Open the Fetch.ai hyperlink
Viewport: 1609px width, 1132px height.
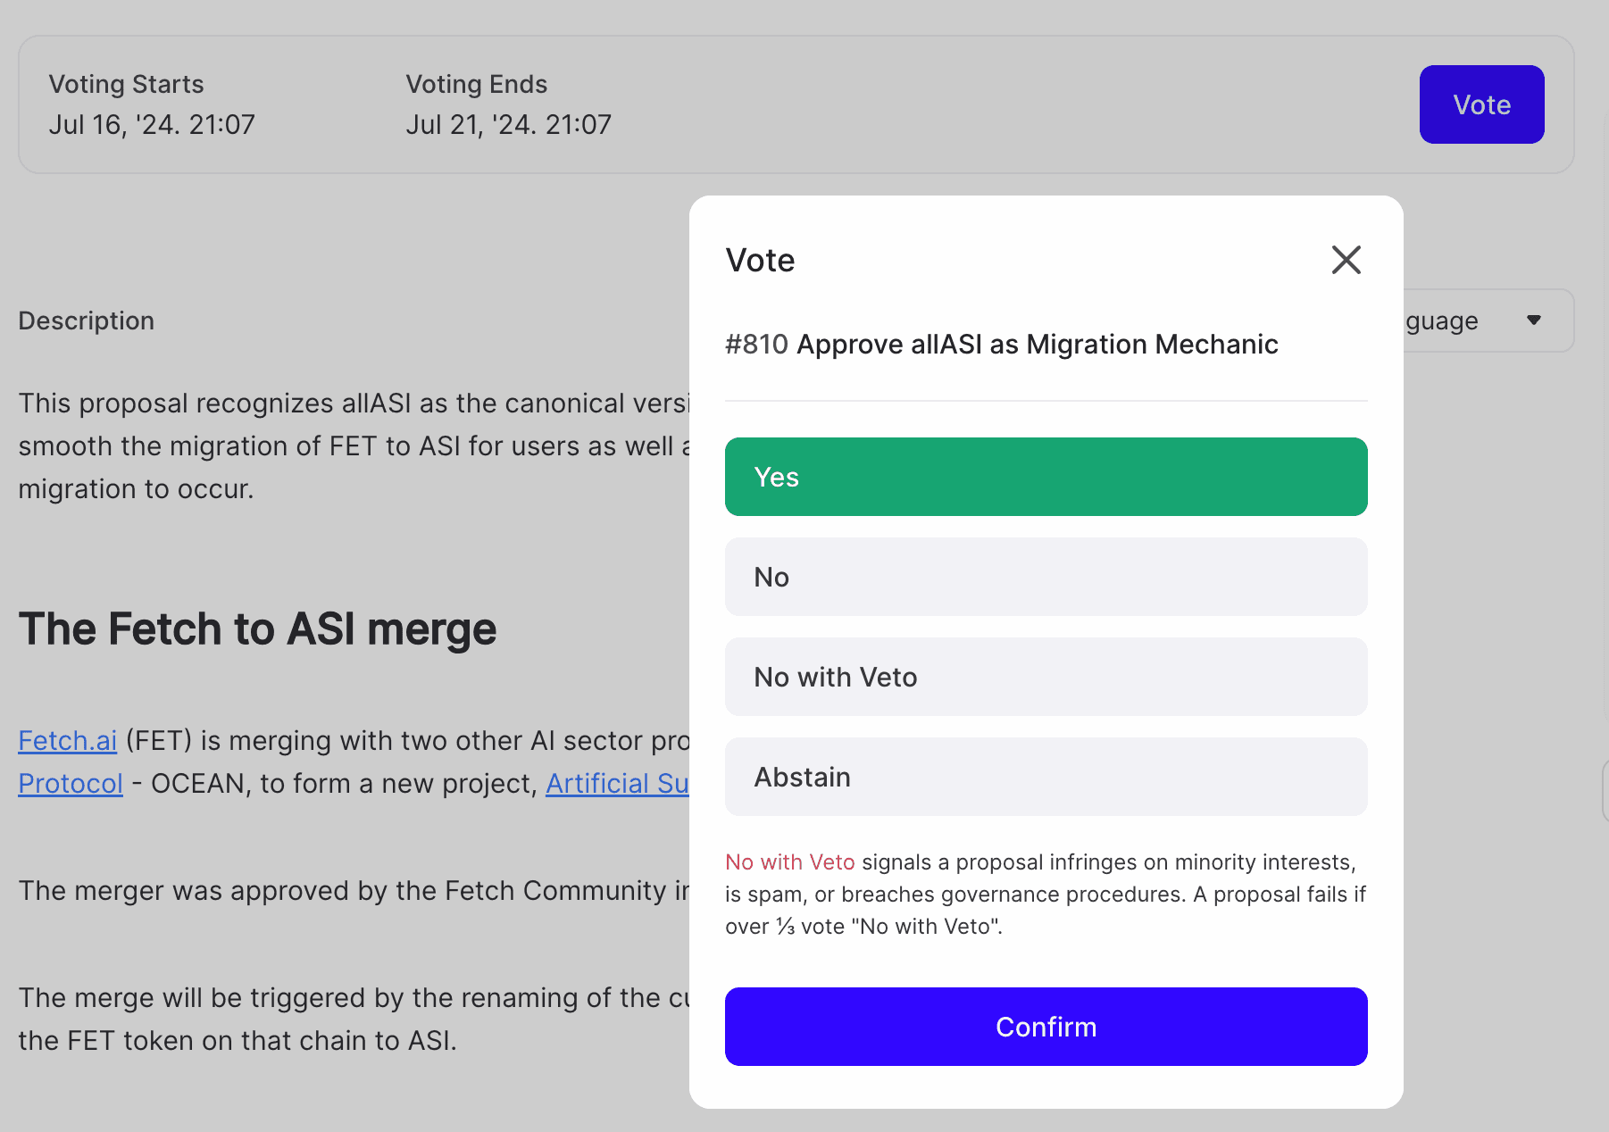click(x=67, y=740)
